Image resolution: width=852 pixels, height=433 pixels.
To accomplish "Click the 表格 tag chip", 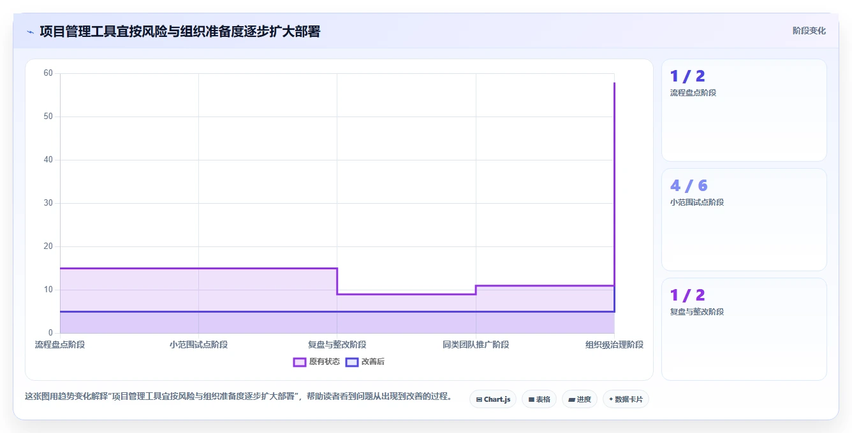I will point(539,399).
